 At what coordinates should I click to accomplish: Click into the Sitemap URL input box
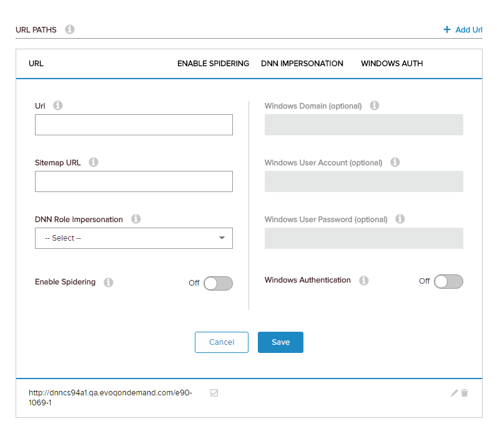[134, 181]
